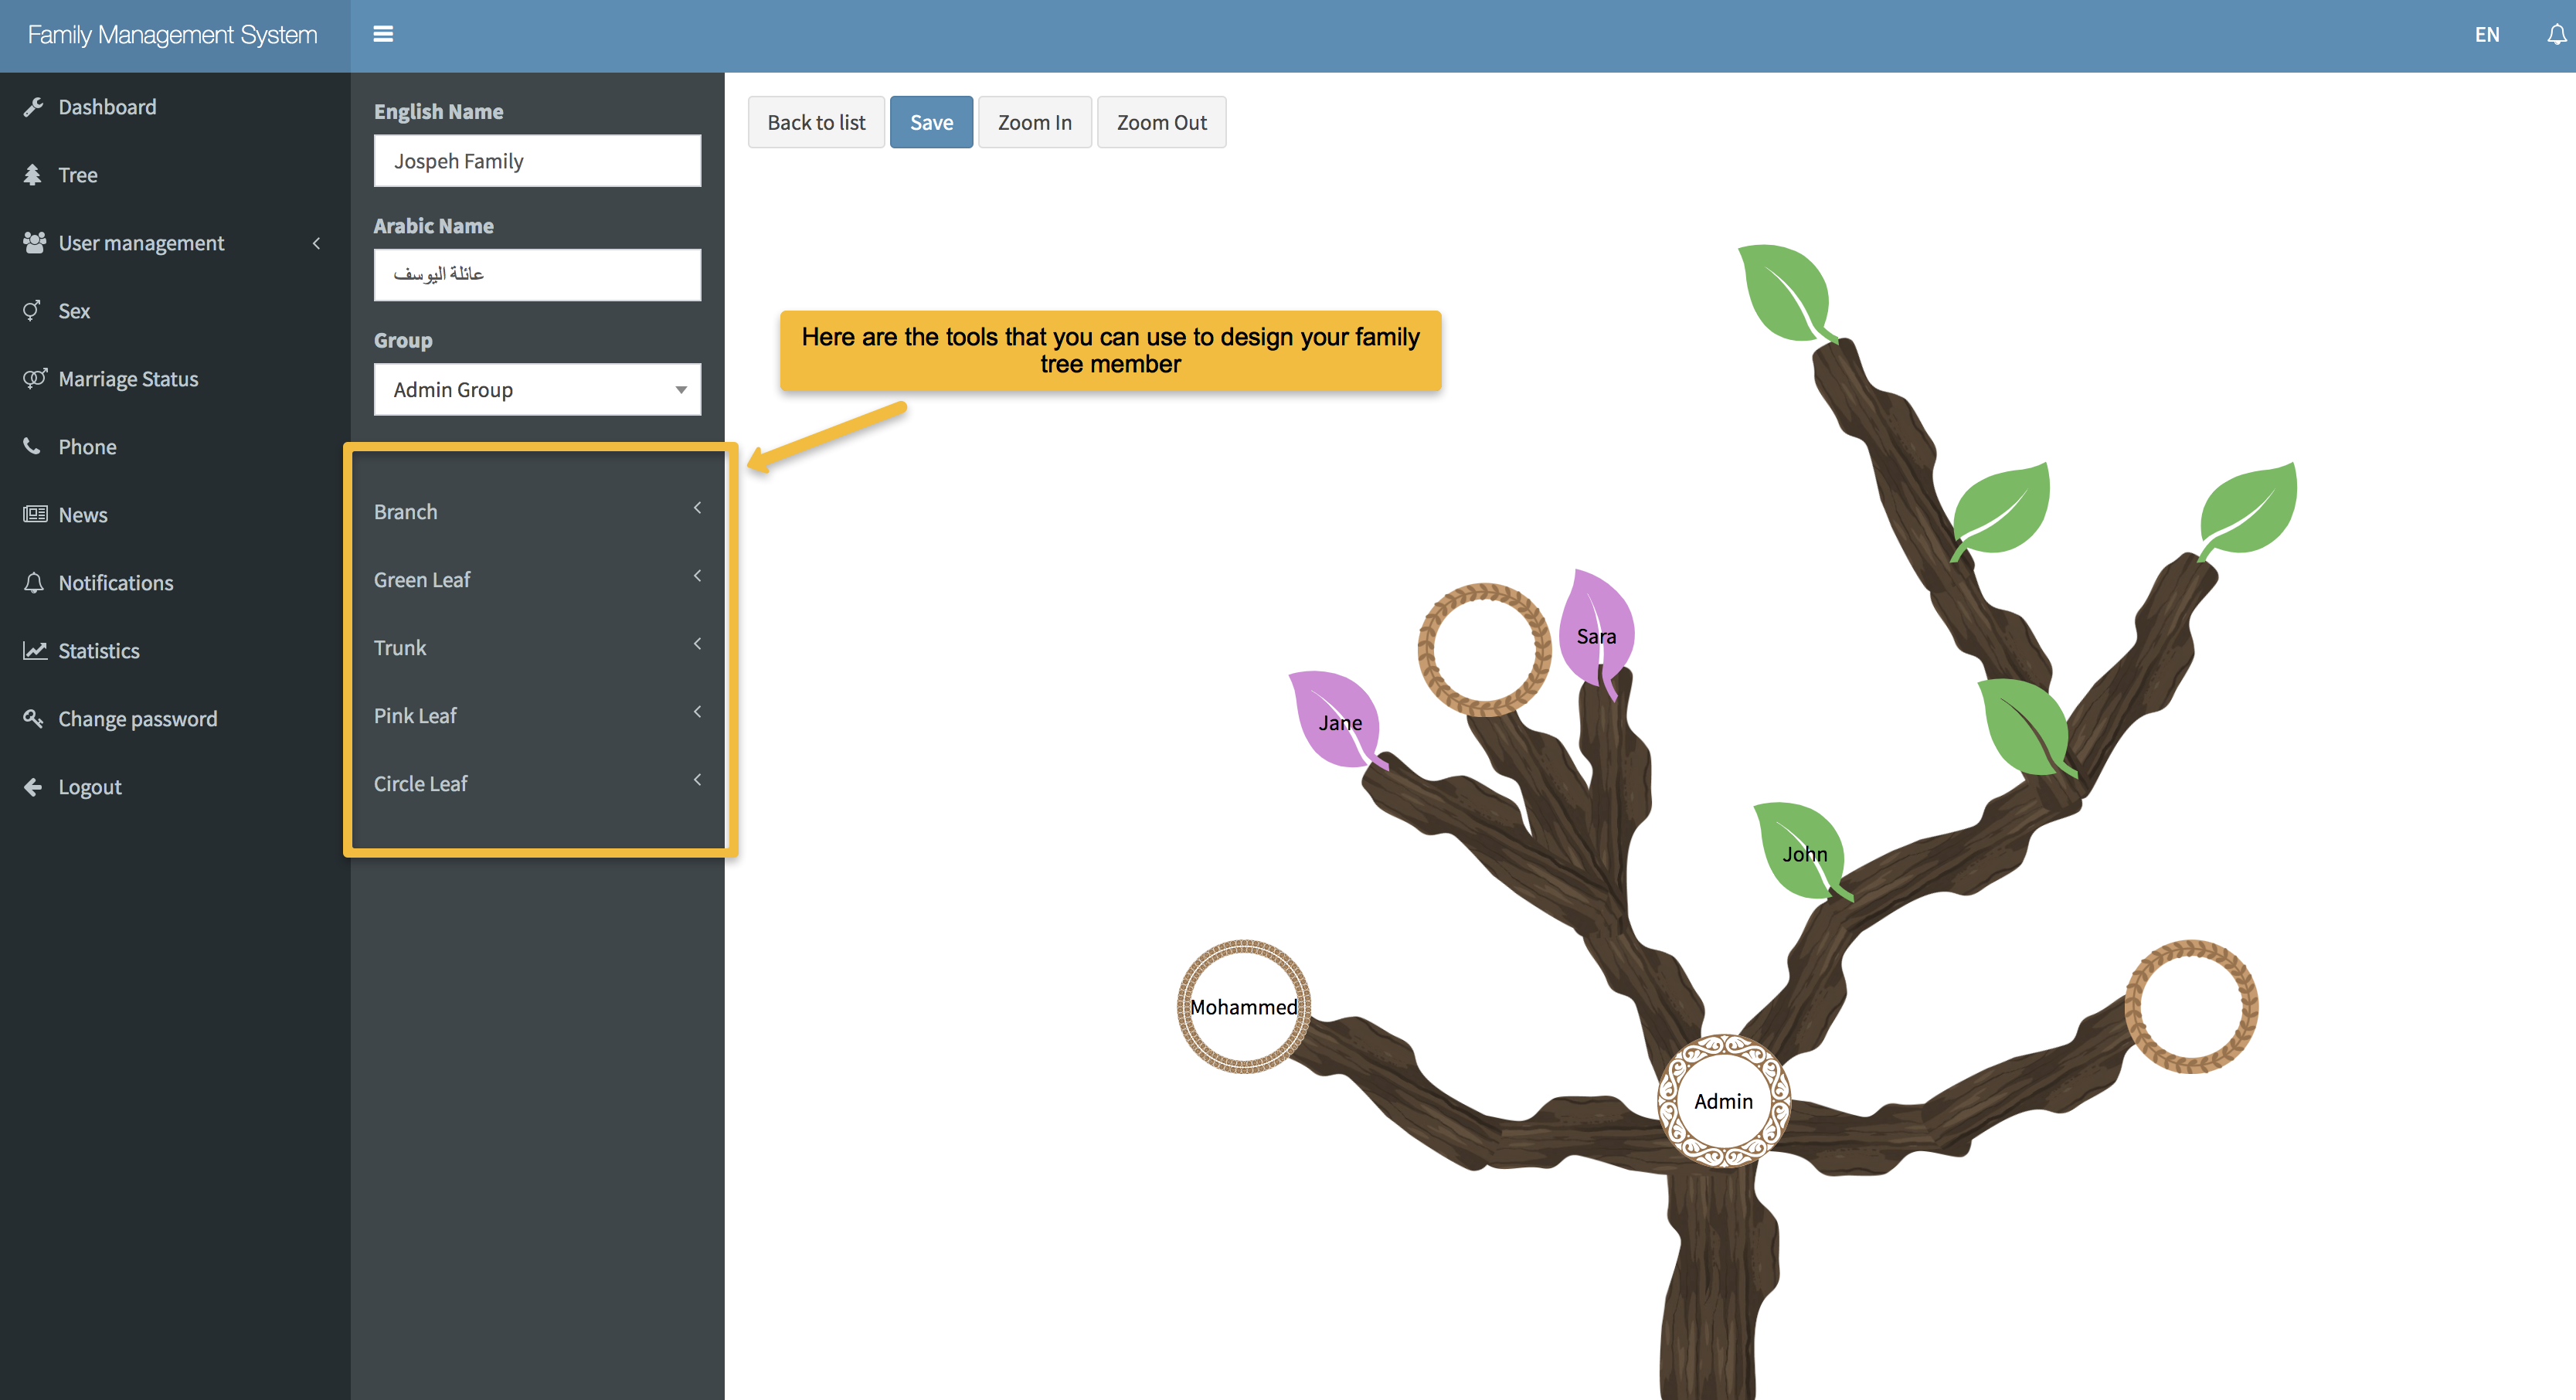Click the Notifications bell sidebar icon

pyautogui.click(x=34, y=583)
